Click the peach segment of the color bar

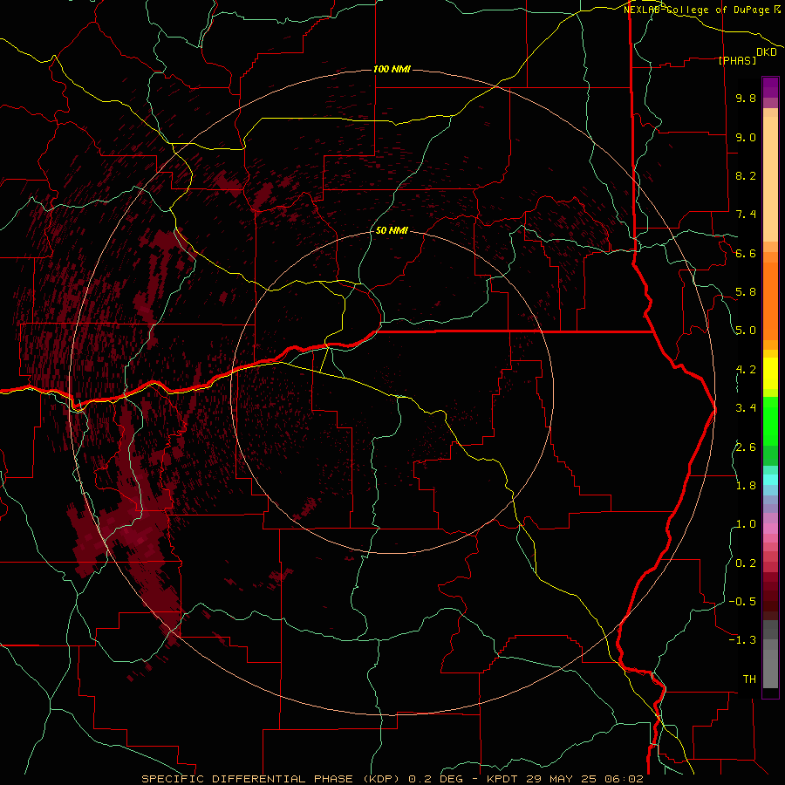pos(770,179)
